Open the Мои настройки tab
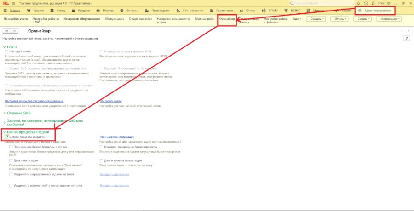The image size is (414, 211). (205, 19)
